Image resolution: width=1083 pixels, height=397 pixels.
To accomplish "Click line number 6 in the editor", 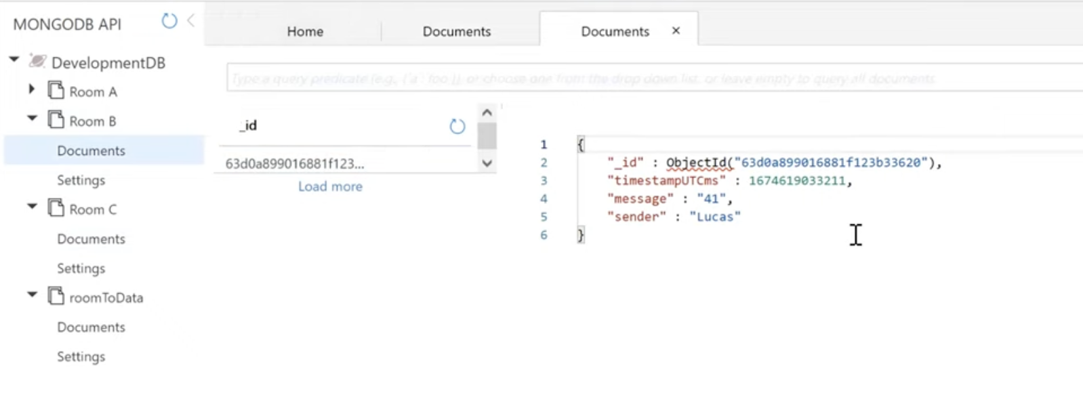I will pyautogui.click(x=544, y=235).
